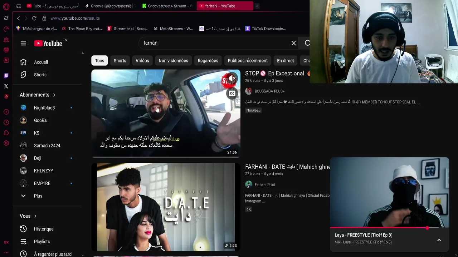Open Twitch panel in browser sidebar
Image resolution: width=458 pixels, height=257 pixels.
pyautogui.click(x=6, y=76)
